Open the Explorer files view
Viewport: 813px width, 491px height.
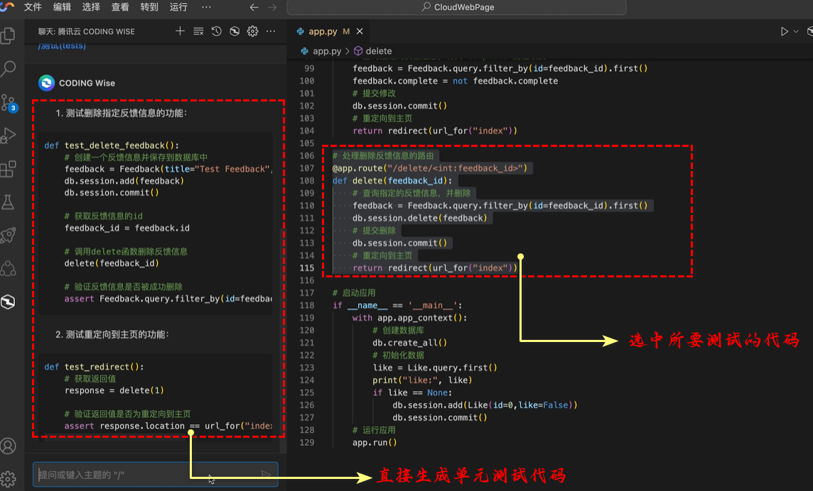pos(9,35)
